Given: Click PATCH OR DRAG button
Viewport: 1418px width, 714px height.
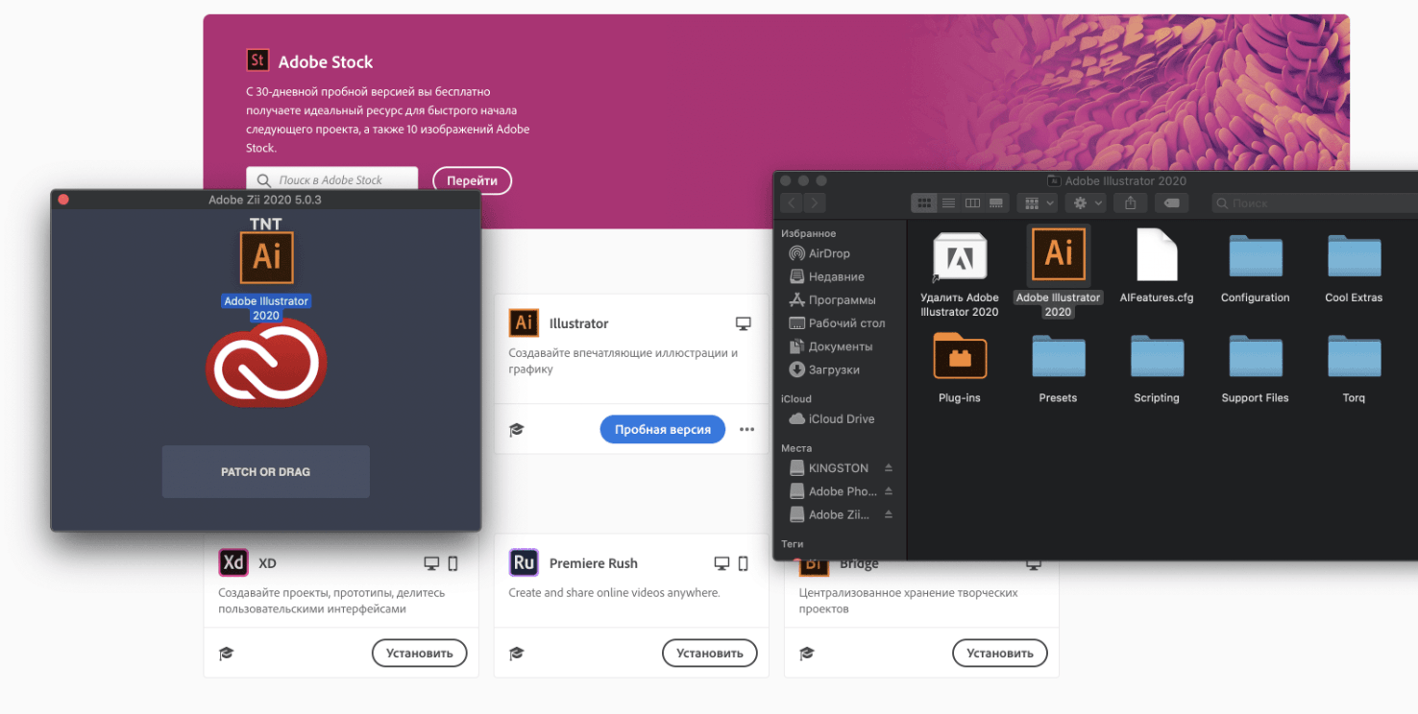Looking at the screenshot, I should pyautogui.click(x=266, y=472).
